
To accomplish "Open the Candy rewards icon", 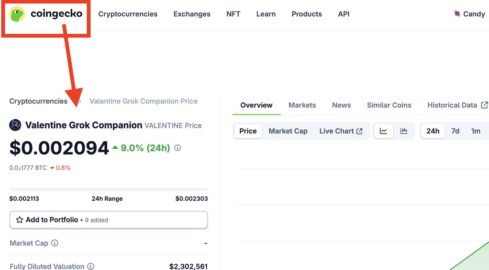I will pyautogui.click(x=457, y=14).
